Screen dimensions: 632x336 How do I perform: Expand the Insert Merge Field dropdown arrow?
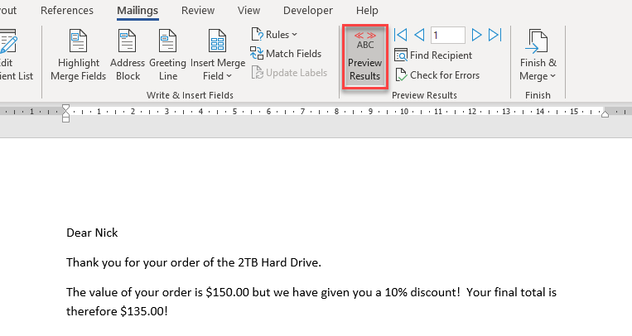click(217, 75)
